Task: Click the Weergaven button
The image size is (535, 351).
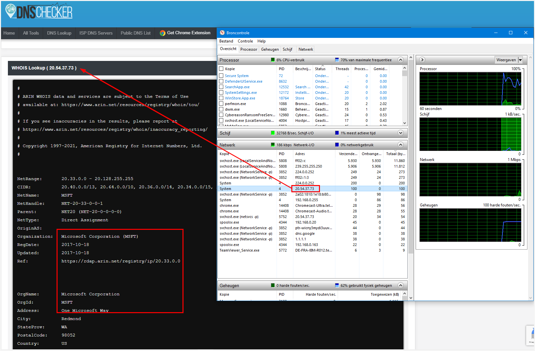Action: coord(506,60)
